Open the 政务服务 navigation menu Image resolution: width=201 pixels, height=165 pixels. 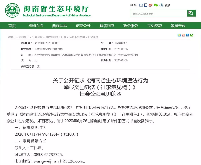[131, 26]
